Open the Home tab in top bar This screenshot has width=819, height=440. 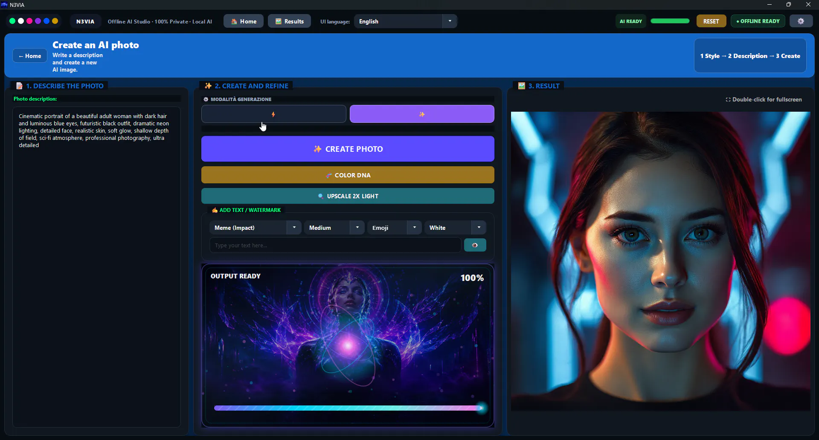coord(244,21)
